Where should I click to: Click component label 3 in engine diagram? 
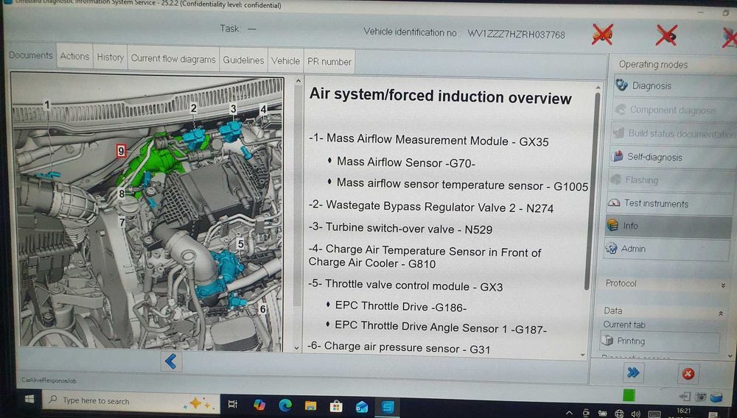coord(233,110)
